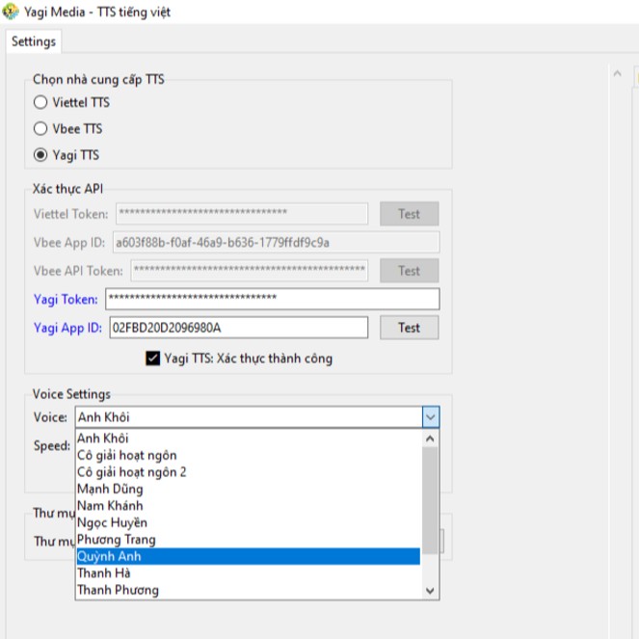This screenshot has width=639, height=639.
Task: Choose Mạnh Dũng voice from list
Action: pyautogui.click(x=249, y=489)
